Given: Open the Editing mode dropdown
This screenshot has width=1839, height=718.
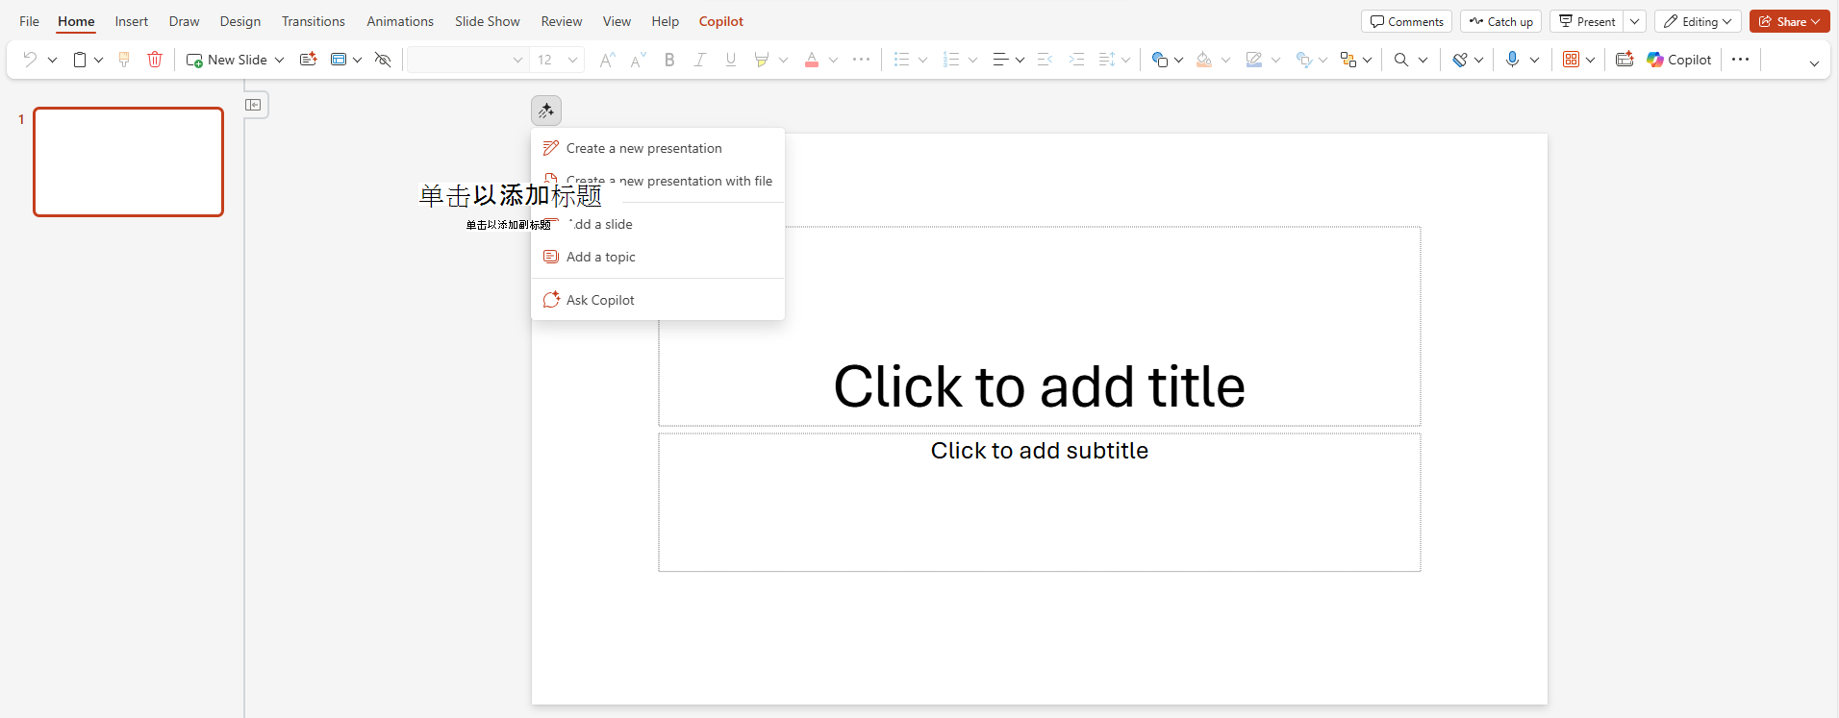Looking at the screenshot, I should [1698, 21].
